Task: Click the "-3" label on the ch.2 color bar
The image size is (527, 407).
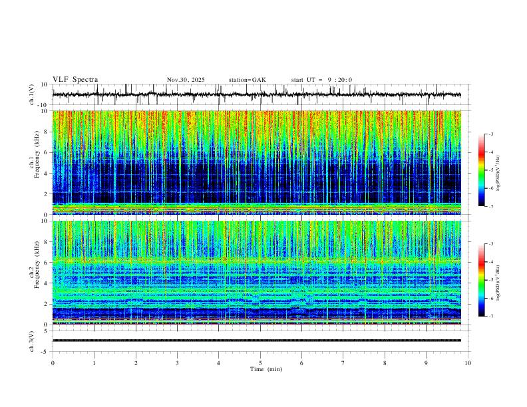Action: (x=490, y=244)
